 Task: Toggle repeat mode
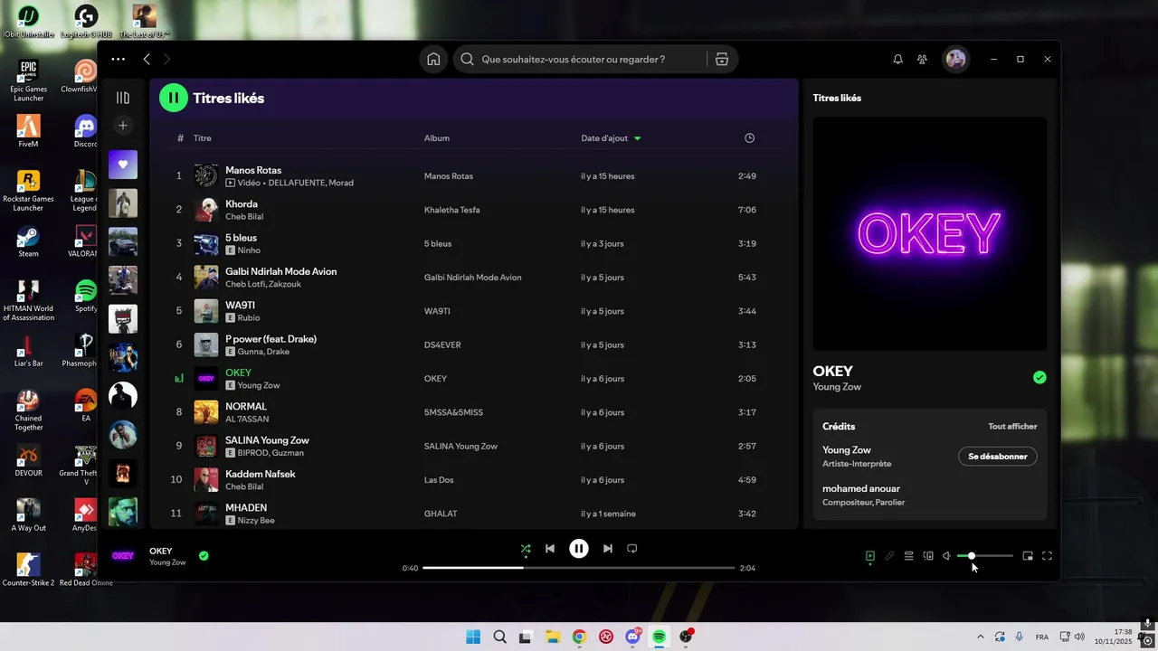(x=632, y=548)
